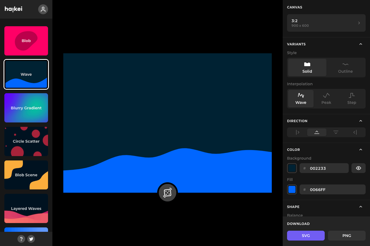Image resolution: width=370 pixels, height=246 pixels.
Task: Download the design as SVG
Action: coord(306,235)
